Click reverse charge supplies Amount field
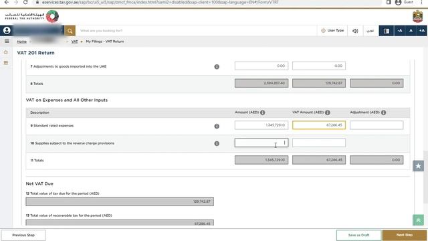Viewport: 428px width, 241px height. click(261, 143)
